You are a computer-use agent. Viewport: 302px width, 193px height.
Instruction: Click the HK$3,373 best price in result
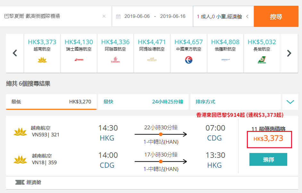pos(268,138)
